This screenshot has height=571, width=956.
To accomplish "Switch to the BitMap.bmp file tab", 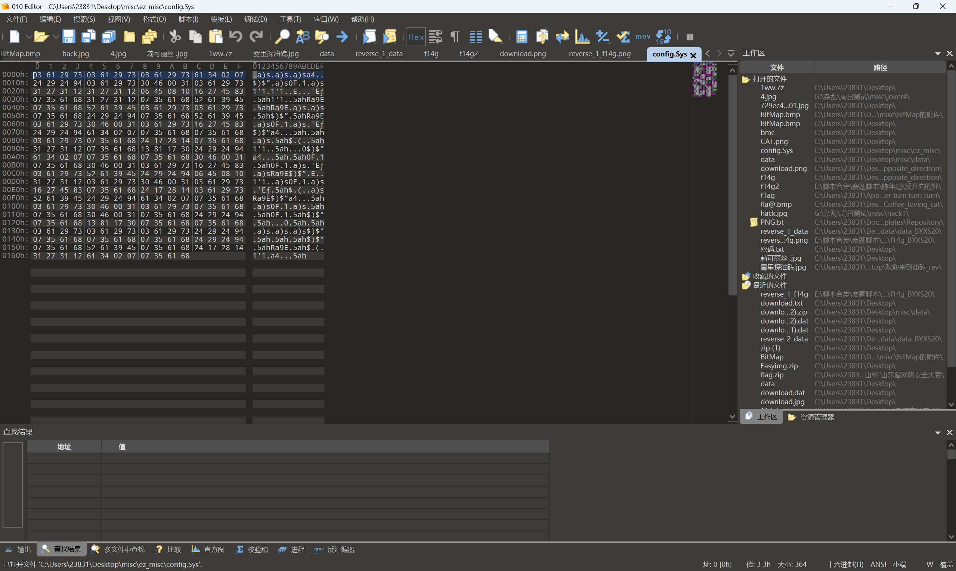I will point(21,53).
